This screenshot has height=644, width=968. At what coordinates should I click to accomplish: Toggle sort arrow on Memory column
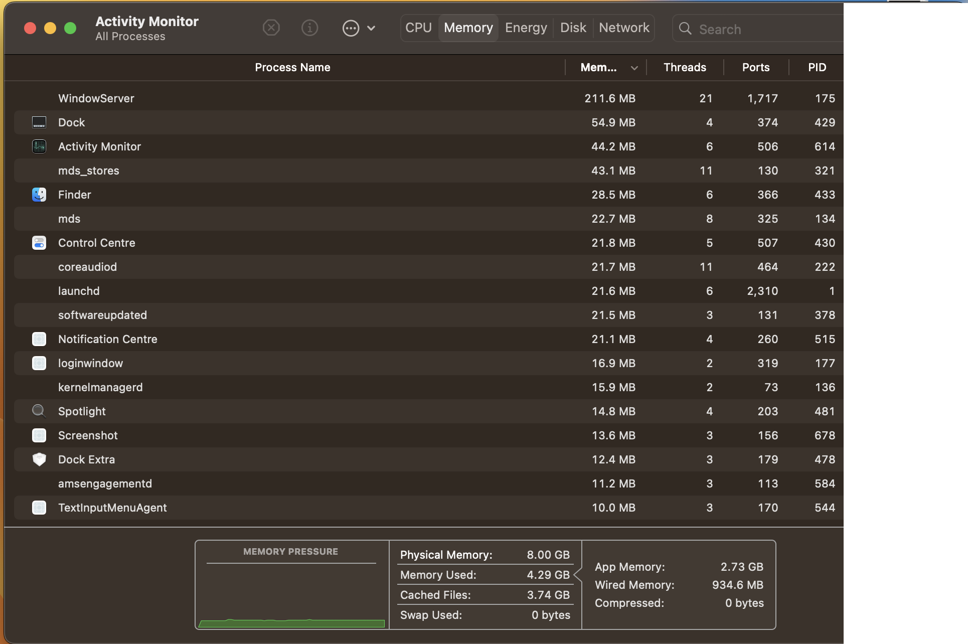(634, 68)
